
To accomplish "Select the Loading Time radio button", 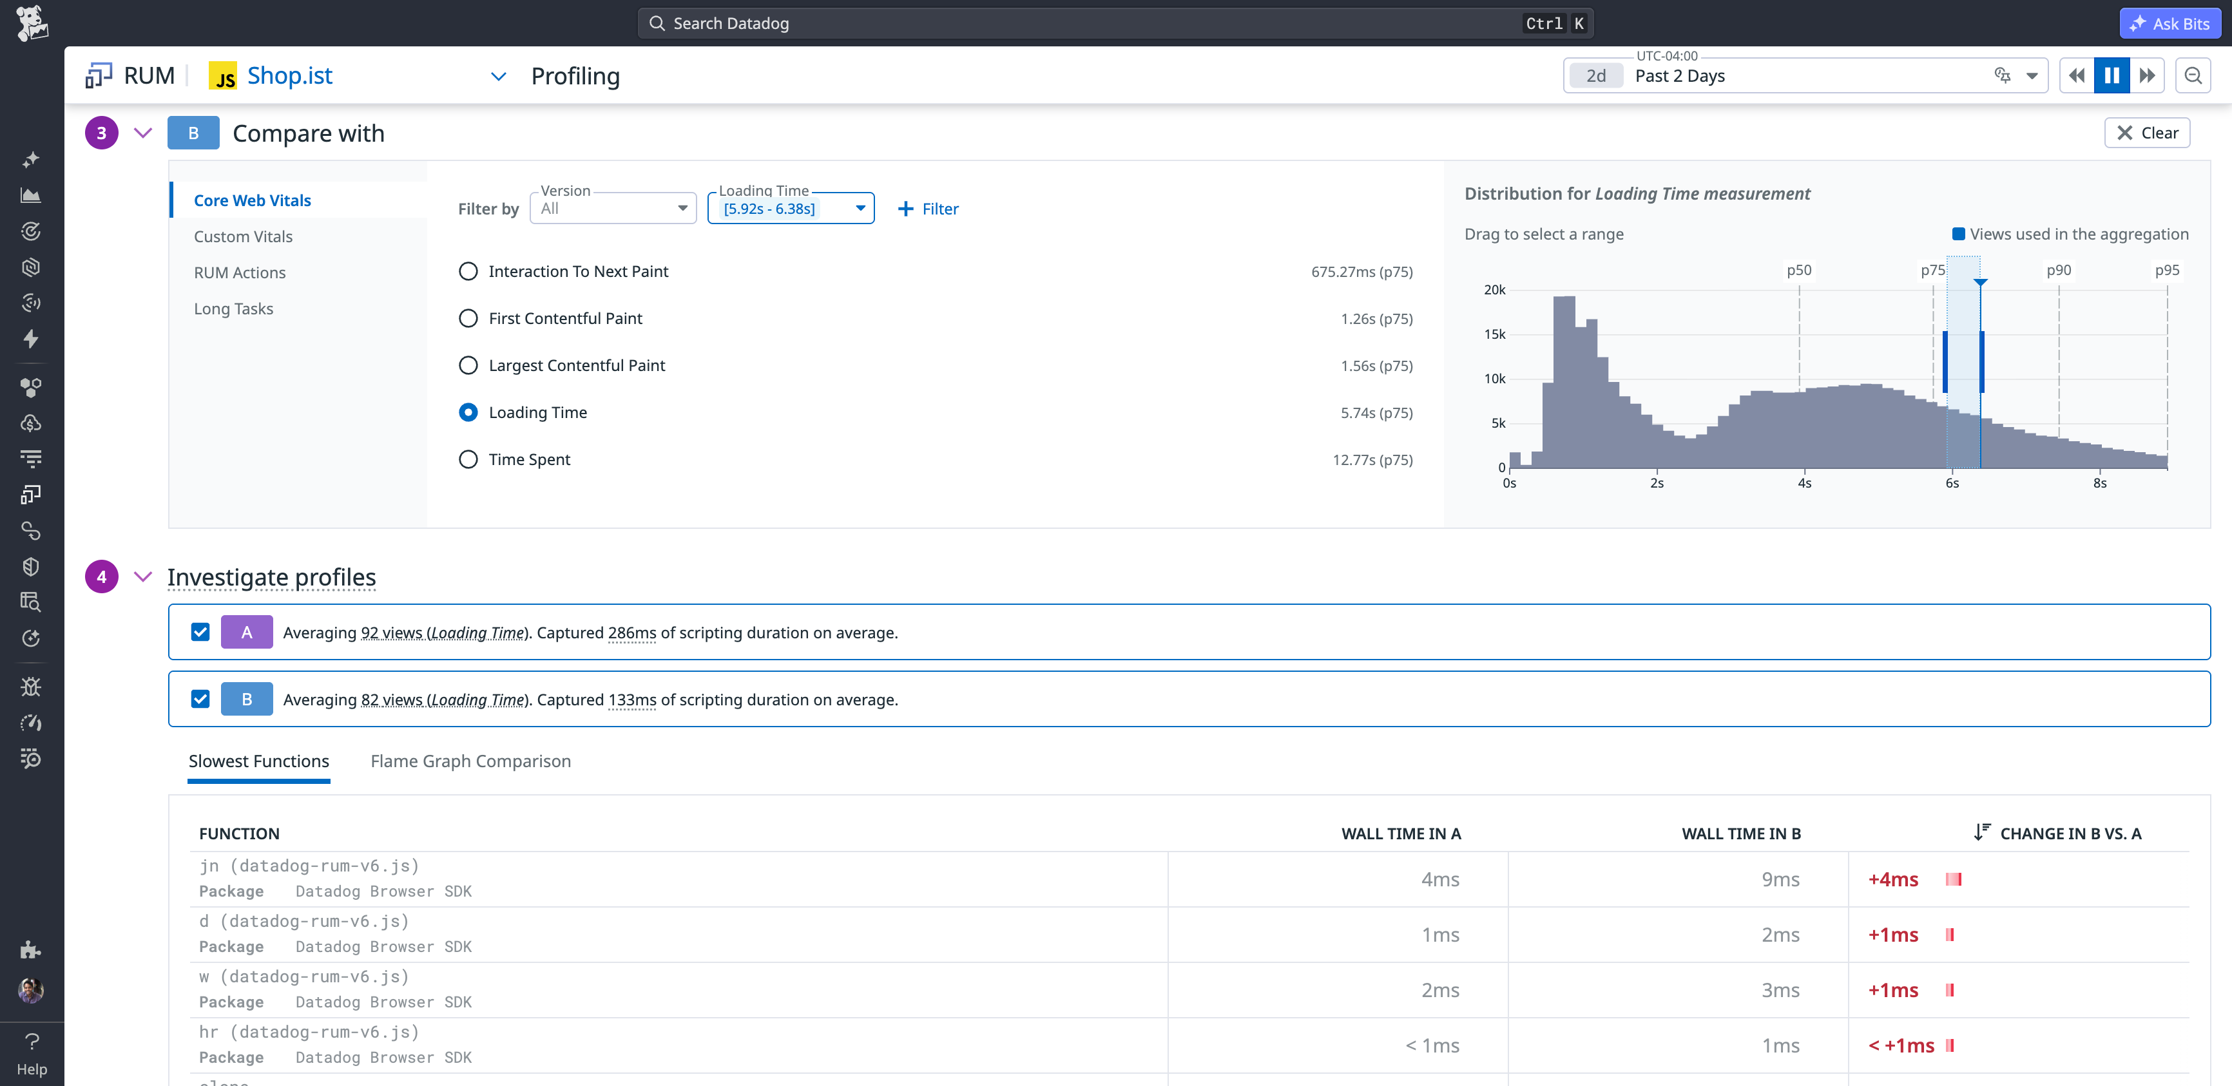I will coord(468,412).
